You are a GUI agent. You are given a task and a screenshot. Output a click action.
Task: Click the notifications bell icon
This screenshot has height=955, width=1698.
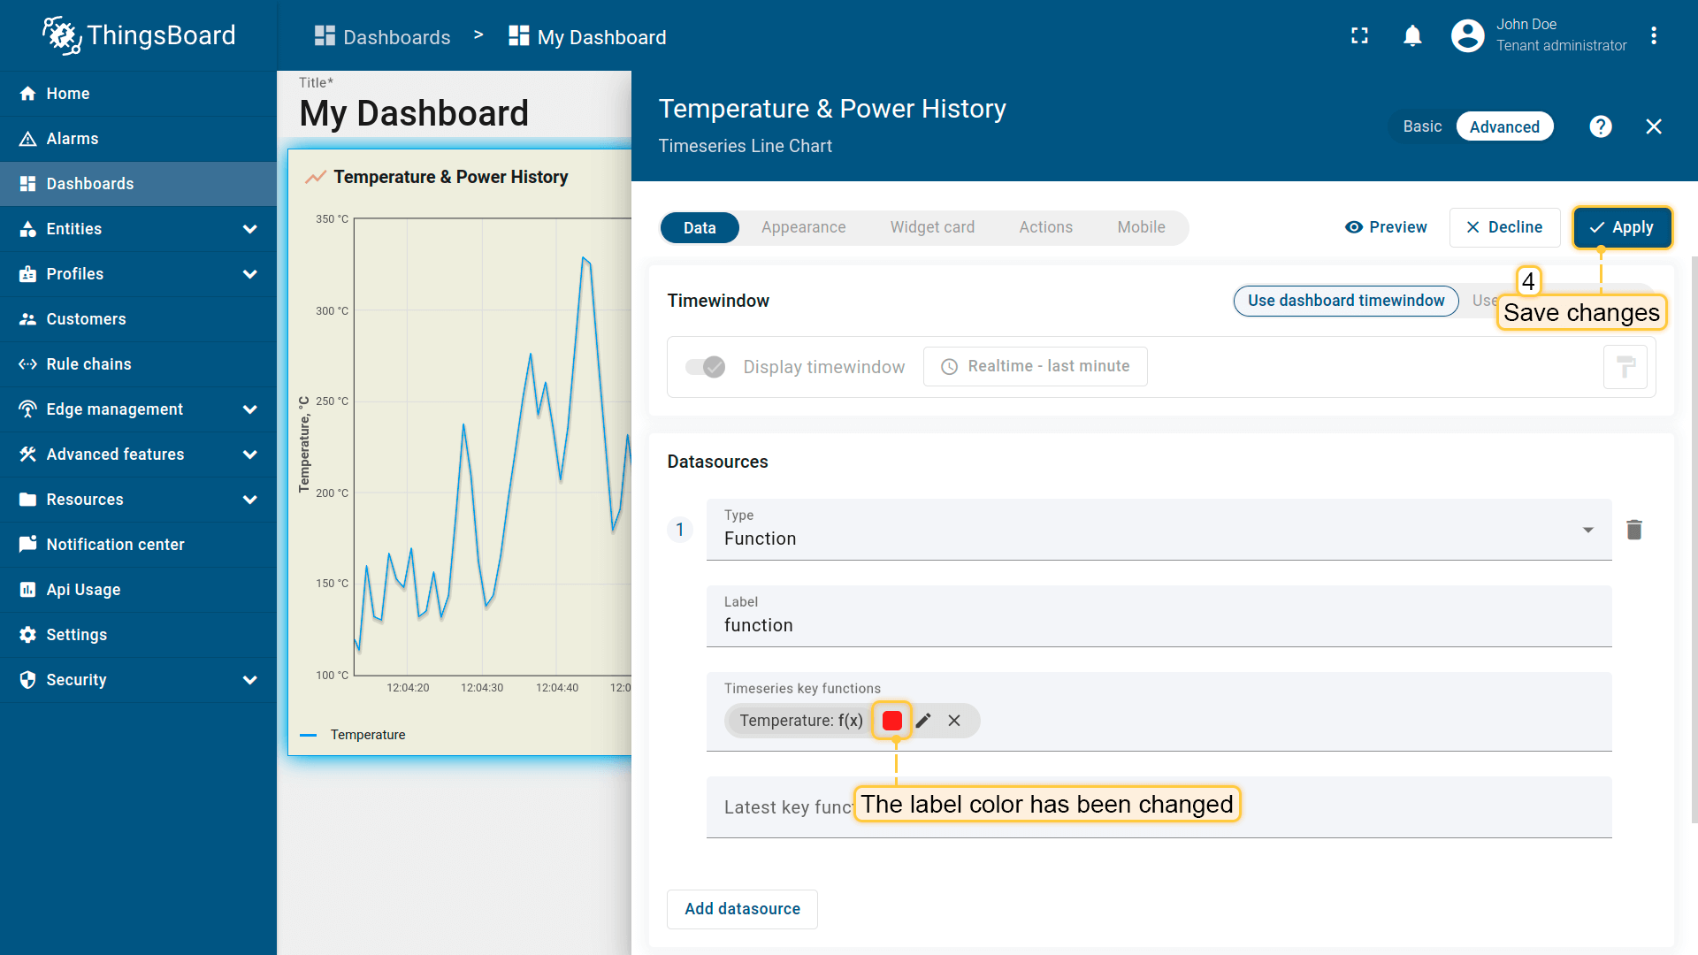coord(1412,35)
